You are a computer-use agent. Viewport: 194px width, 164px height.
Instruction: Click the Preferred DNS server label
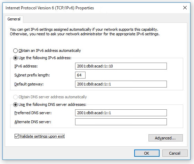coord(33,113)
